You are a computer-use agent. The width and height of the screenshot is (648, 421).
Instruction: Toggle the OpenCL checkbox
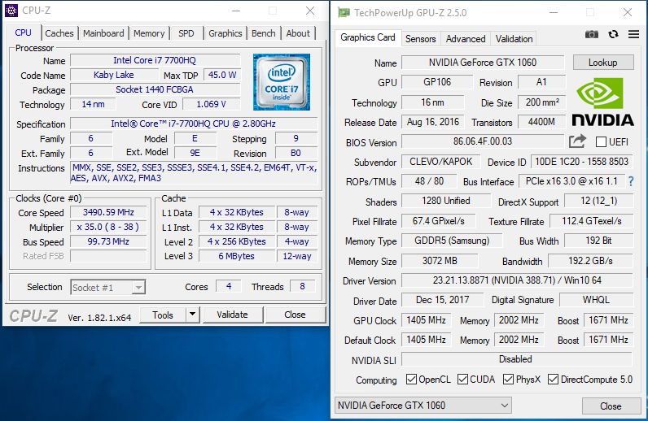411,379
